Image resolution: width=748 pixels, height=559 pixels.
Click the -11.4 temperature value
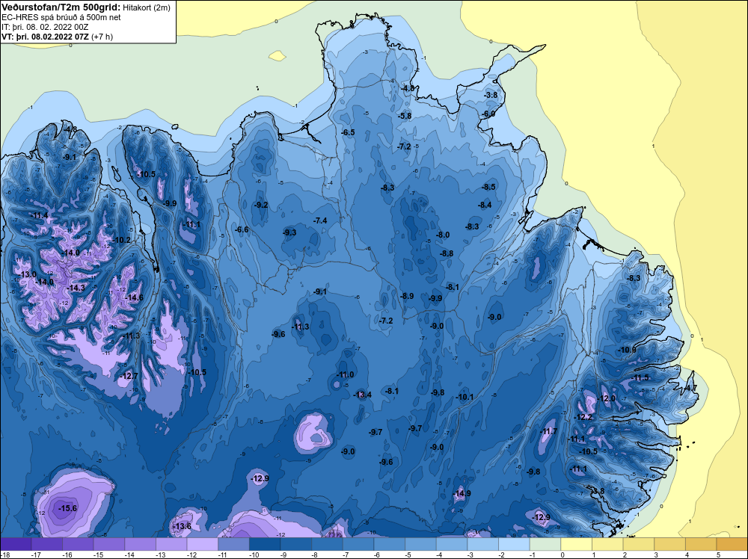(x=39, y=216)
